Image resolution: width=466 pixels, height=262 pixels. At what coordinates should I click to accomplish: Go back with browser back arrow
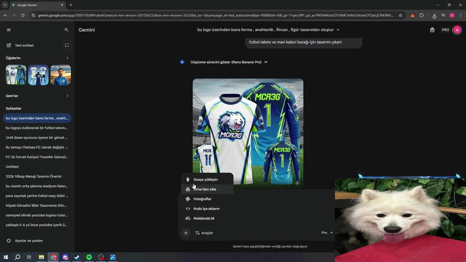5,15
